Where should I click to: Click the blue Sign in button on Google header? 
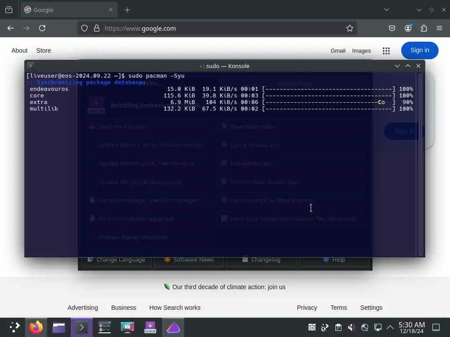(x=420, y=50)
